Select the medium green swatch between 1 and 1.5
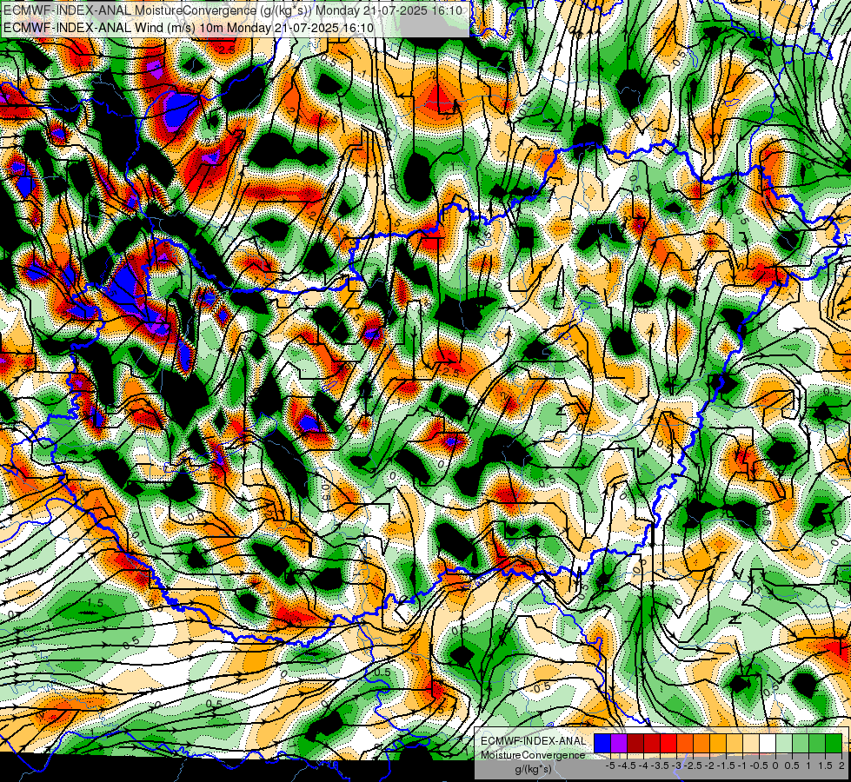The width and height of the screenshot is (851, 782). pos(817,743)
